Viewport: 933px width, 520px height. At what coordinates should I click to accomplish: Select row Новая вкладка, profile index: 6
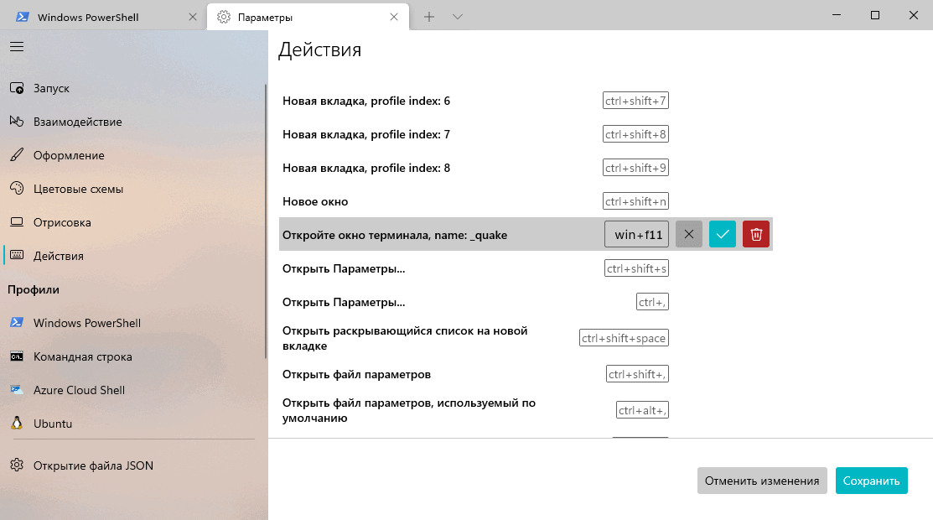(526, 101)
